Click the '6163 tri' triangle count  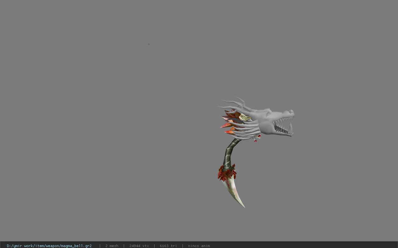[x=168, y=246]
